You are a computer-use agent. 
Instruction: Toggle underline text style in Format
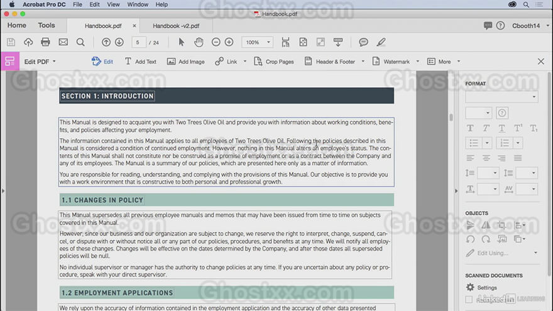coord(501,128)
